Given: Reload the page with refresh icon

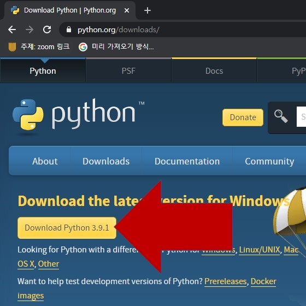Looking at the screenshot, I should click(47, 30).
